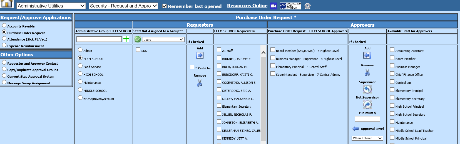Viewport: 460px width, 144px height.
Task: Open the Administrative Utilities dropdown
Action: click(51, 6)
